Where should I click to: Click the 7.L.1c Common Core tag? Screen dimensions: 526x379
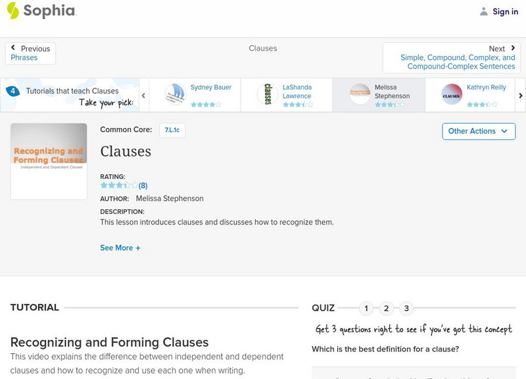pyautogui.click(x=172, y=130)
